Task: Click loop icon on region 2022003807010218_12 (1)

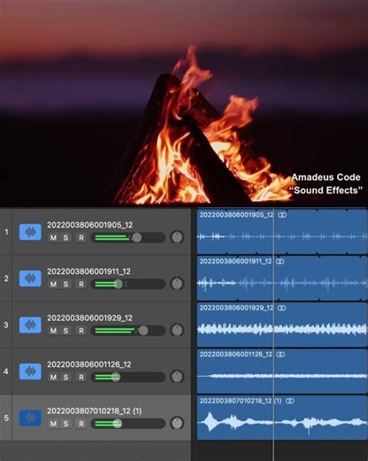Action: pyautogui.click(x=290, y=401)
